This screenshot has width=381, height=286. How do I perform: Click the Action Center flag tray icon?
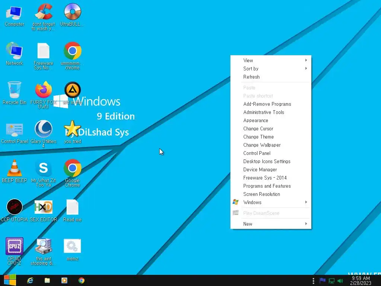pos(323,281)
